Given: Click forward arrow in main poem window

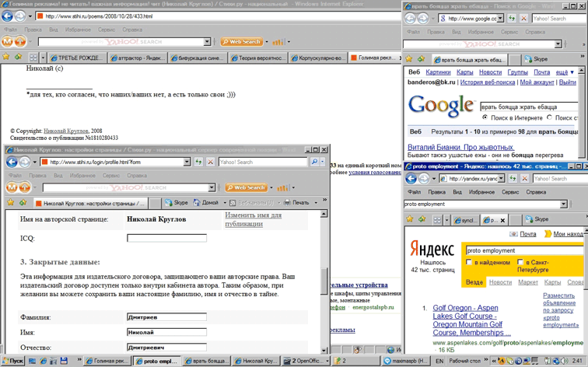Looking at the screenshot, I should (20, 16).
